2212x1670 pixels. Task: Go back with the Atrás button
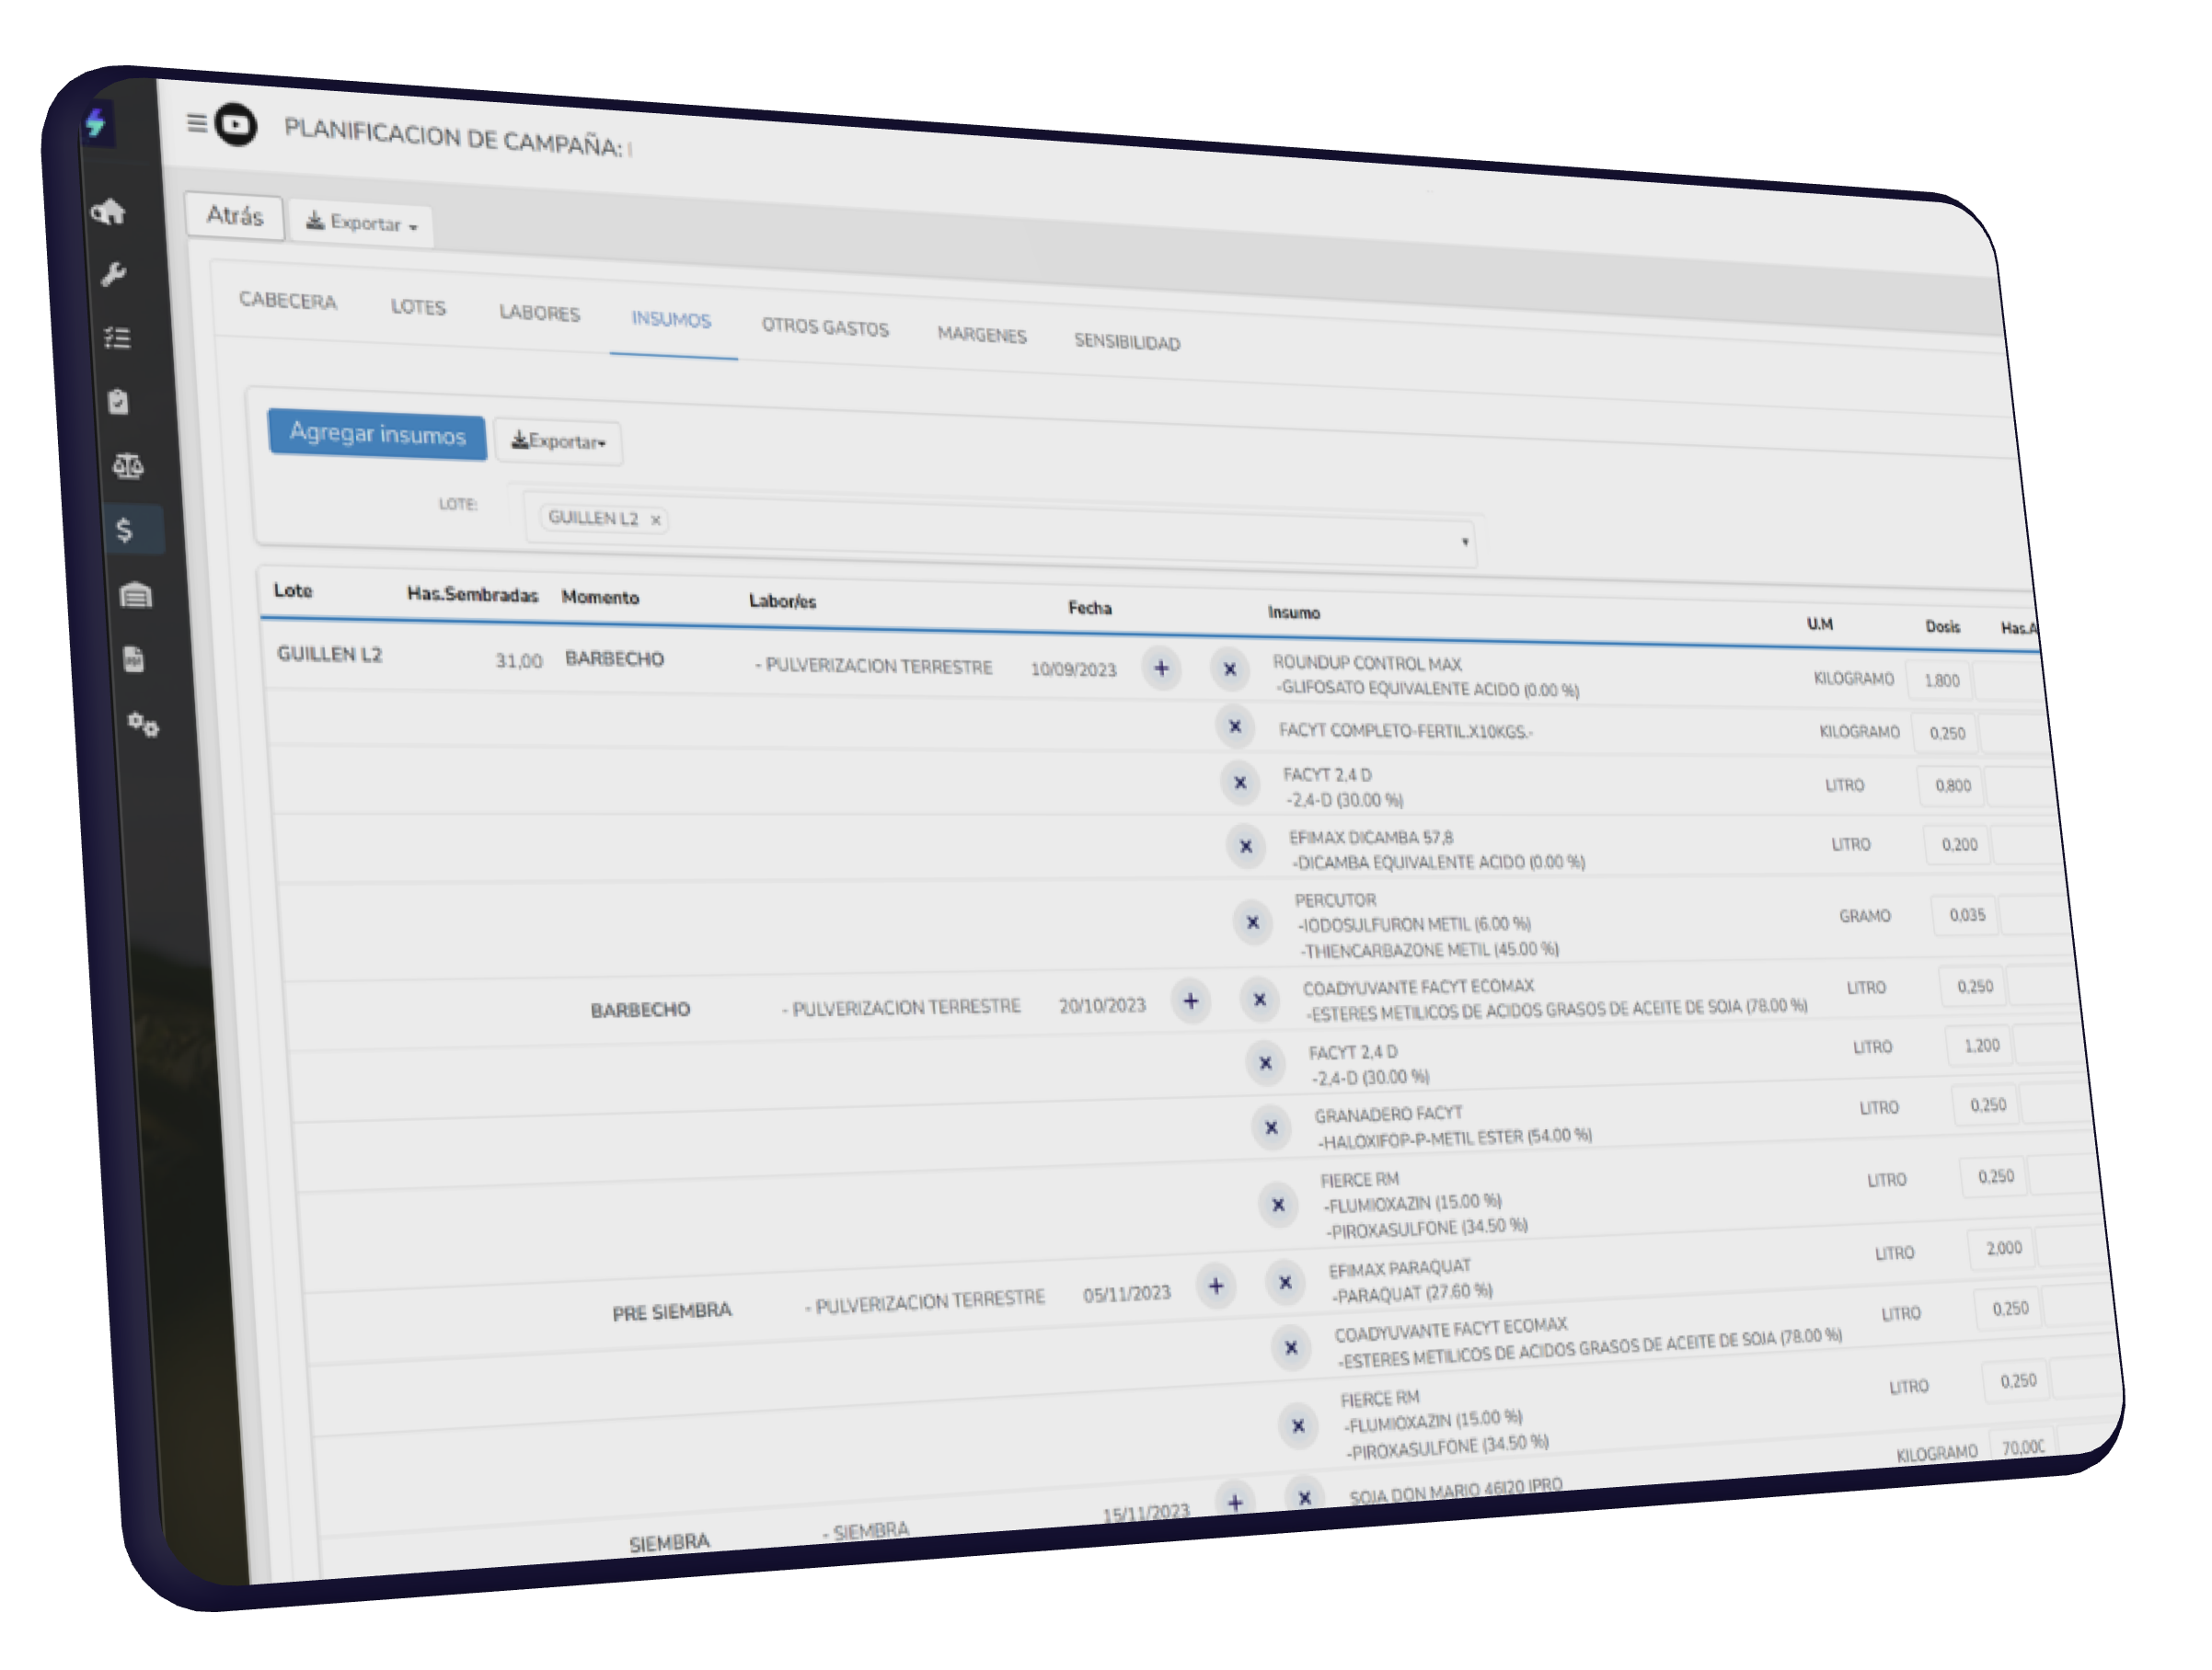pyautogui.click(x=234, y=216)
